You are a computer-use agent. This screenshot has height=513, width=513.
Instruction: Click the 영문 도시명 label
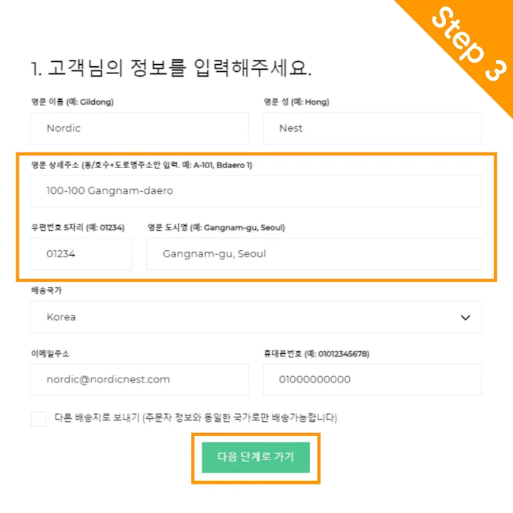(216, 228)
